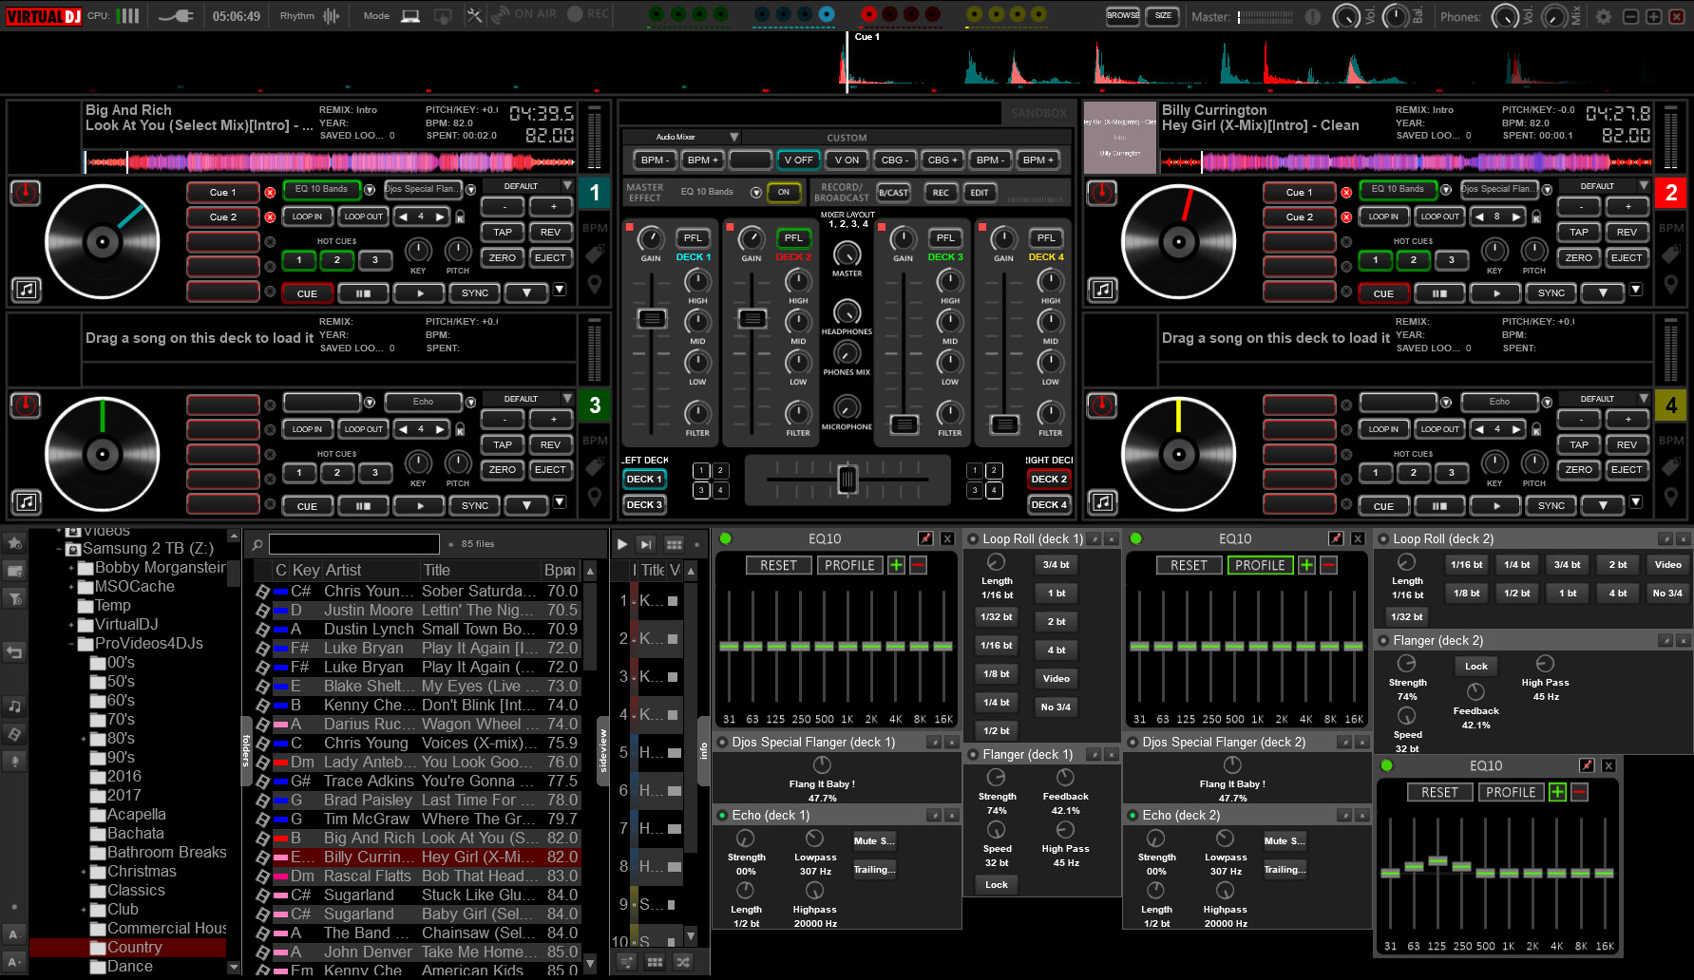Click deck 2 EJECT button

[1627, 258]
